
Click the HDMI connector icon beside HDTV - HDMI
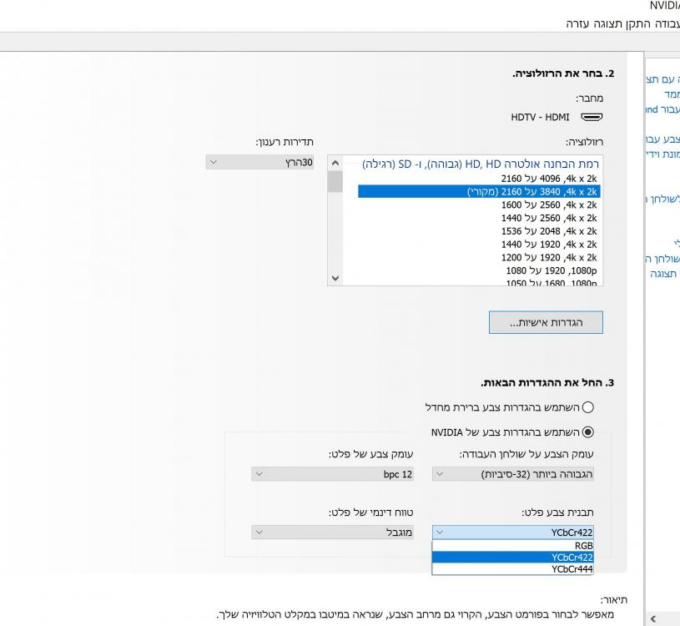point(592,117)
